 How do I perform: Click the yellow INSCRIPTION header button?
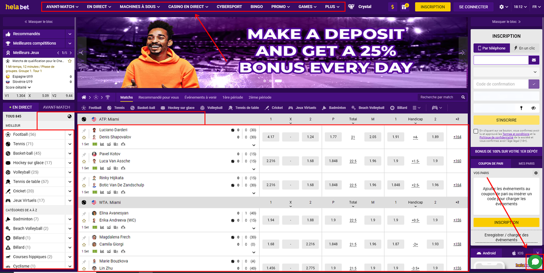tap(432, 7)
